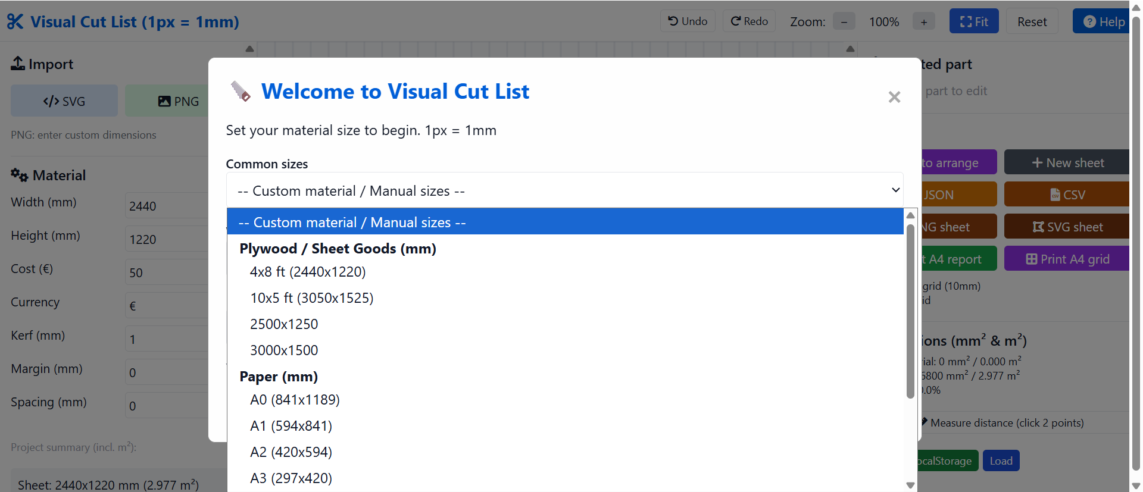The width and height of the screenshot is (1143, 492).
Task: Click the dropdown list scroll-down arrow
Action: pos(910,485)
